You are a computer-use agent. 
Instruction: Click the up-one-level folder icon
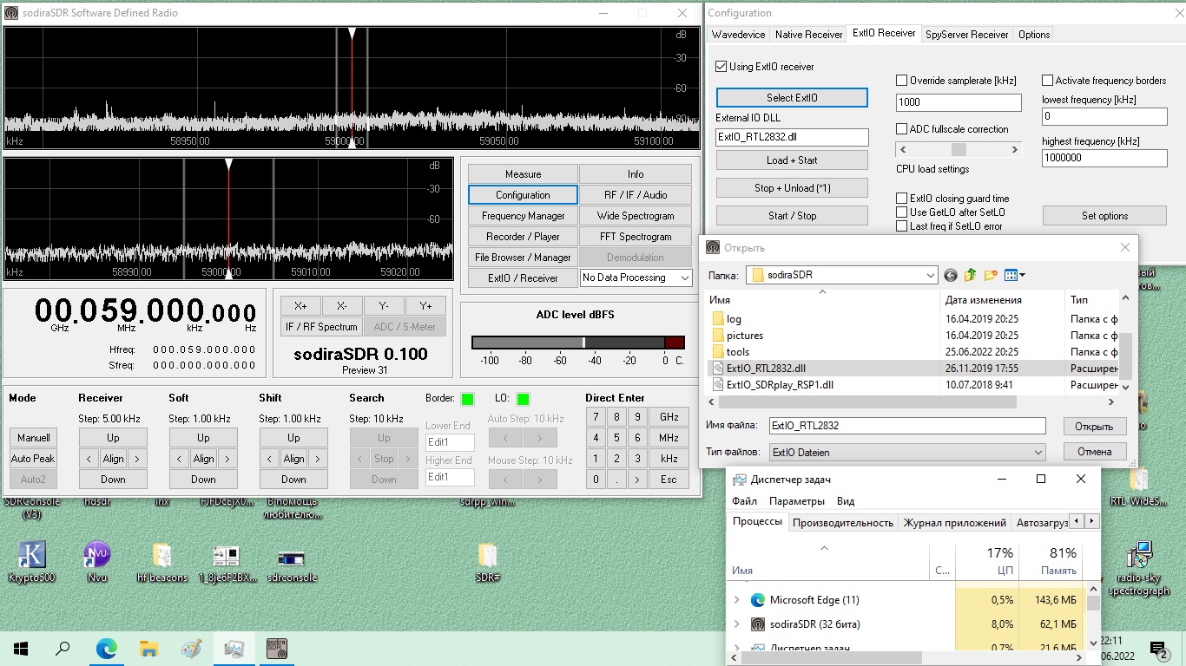(971, 275)
